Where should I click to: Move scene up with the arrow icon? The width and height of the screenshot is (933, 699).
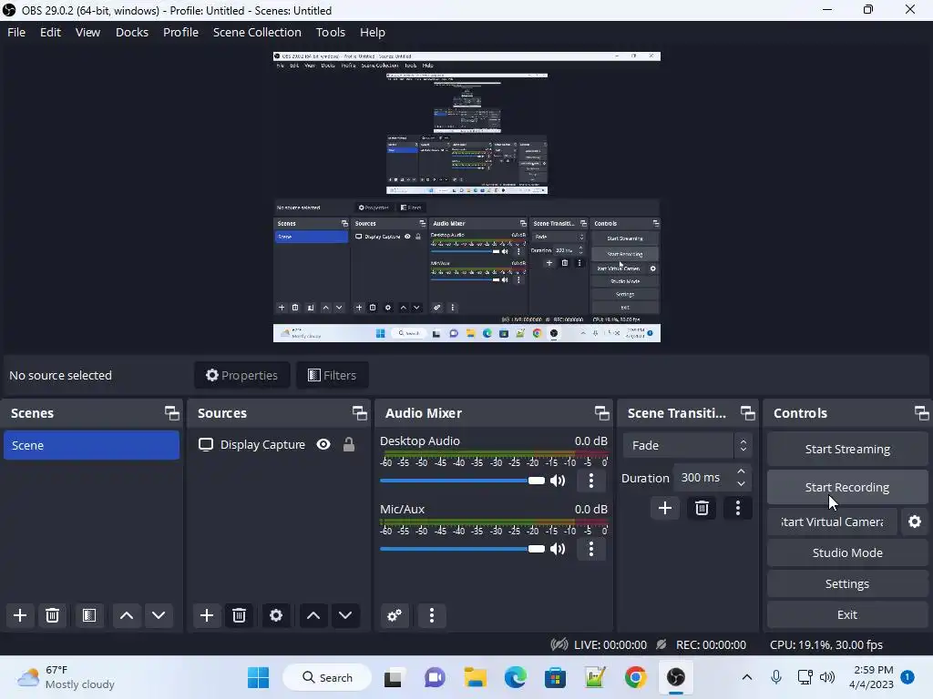[126, 615]
